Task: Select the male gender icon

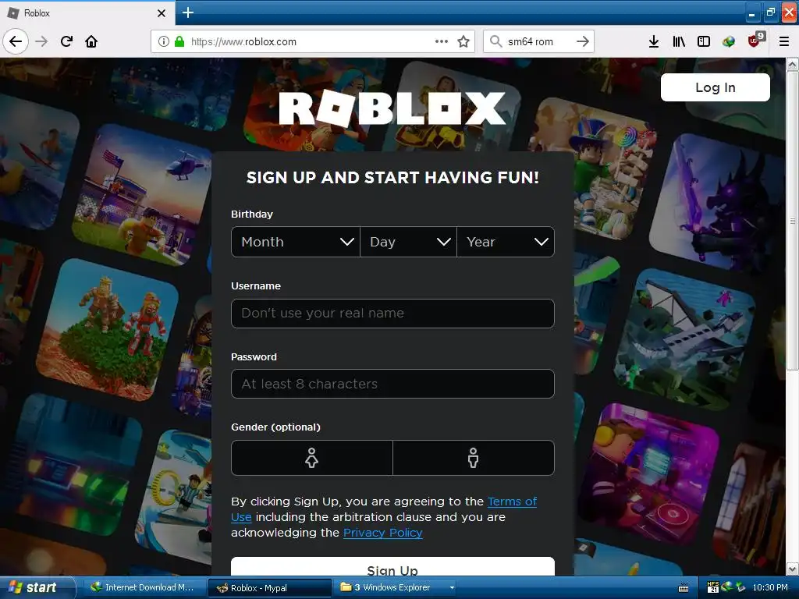Action: coord(474,458)
